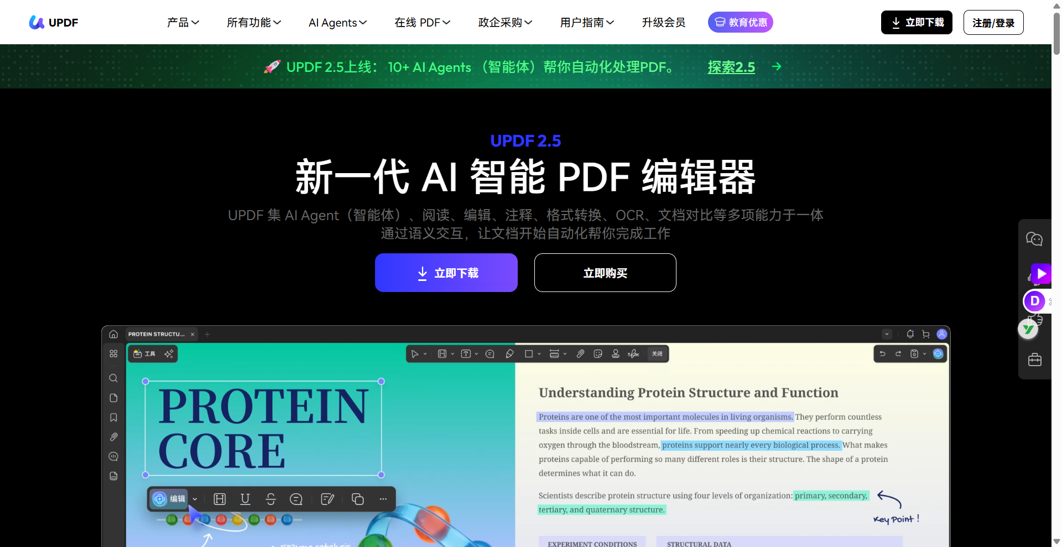Open the paperclip attachments icon in the left sidebar

(113, 437)
